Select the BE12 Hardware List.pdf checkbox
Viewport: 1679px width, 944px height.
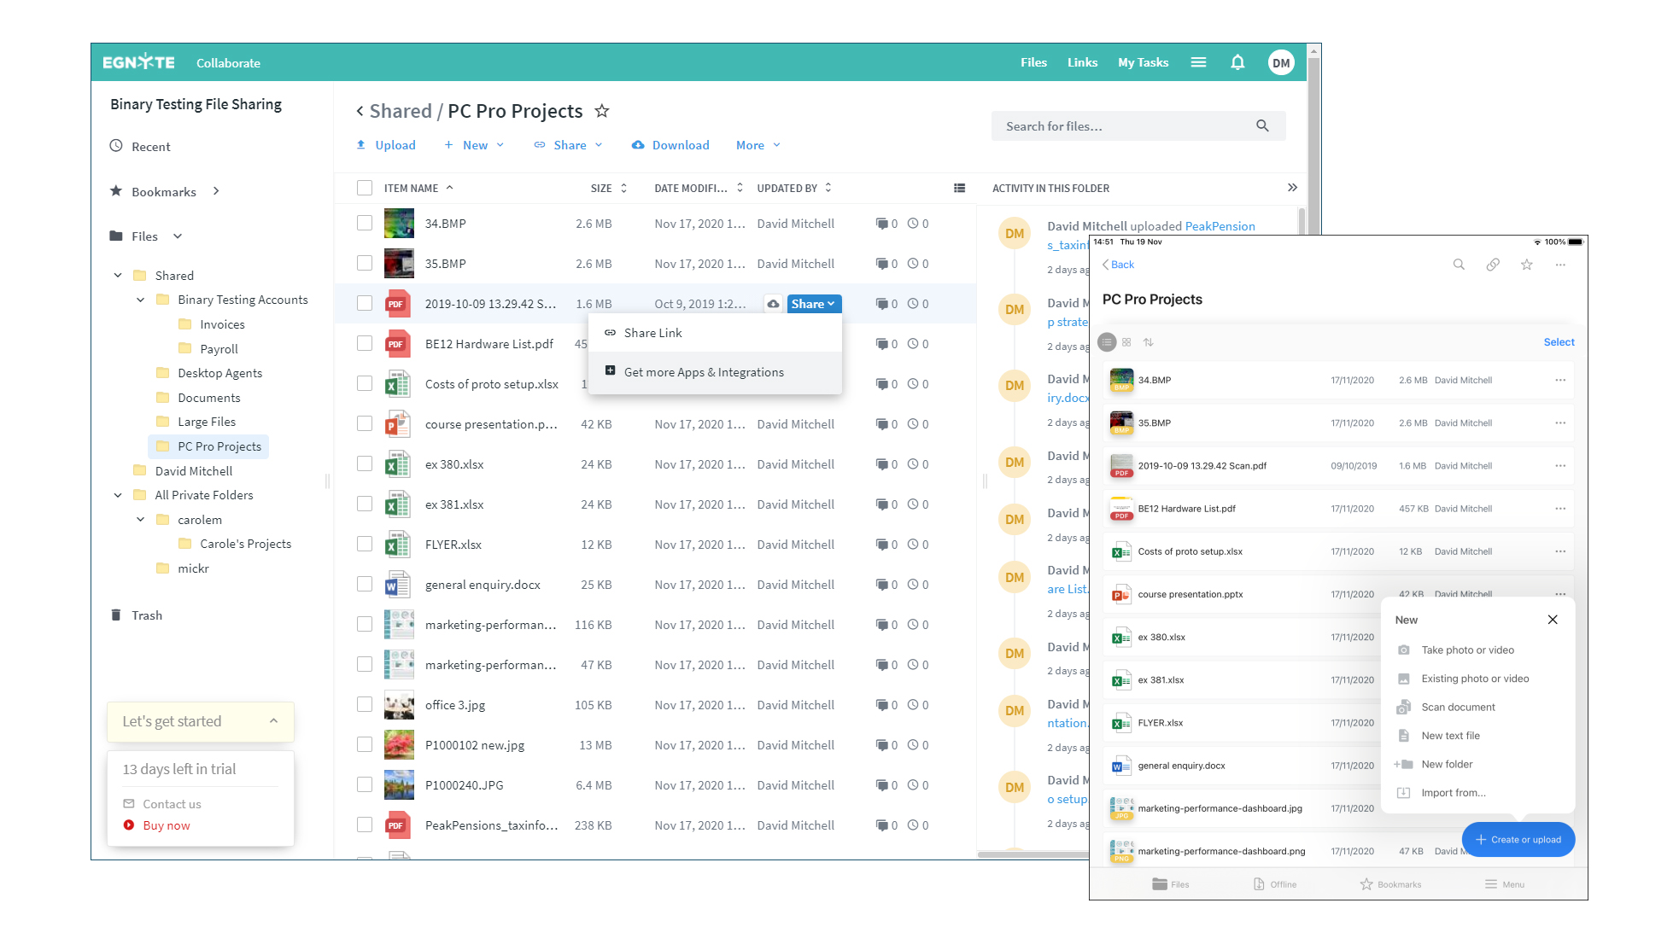click(365, 344)
